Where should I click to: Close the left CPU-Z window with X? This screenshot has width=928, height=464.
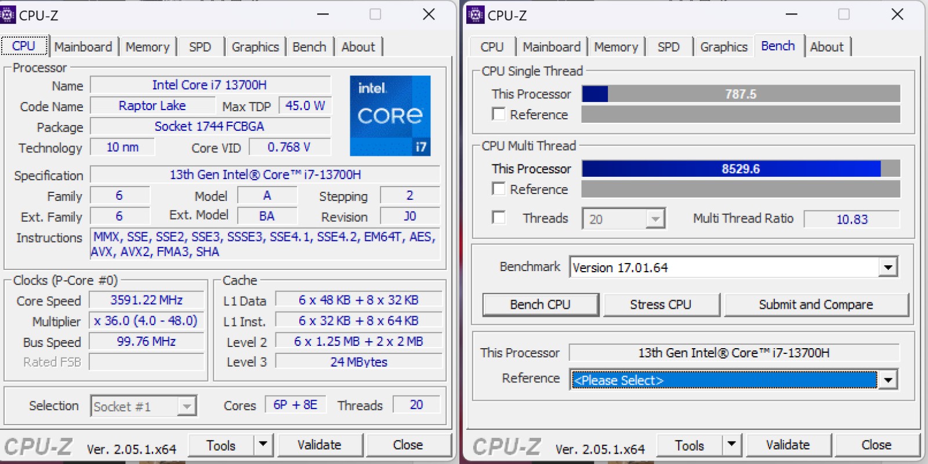click(x=429, y=14)
